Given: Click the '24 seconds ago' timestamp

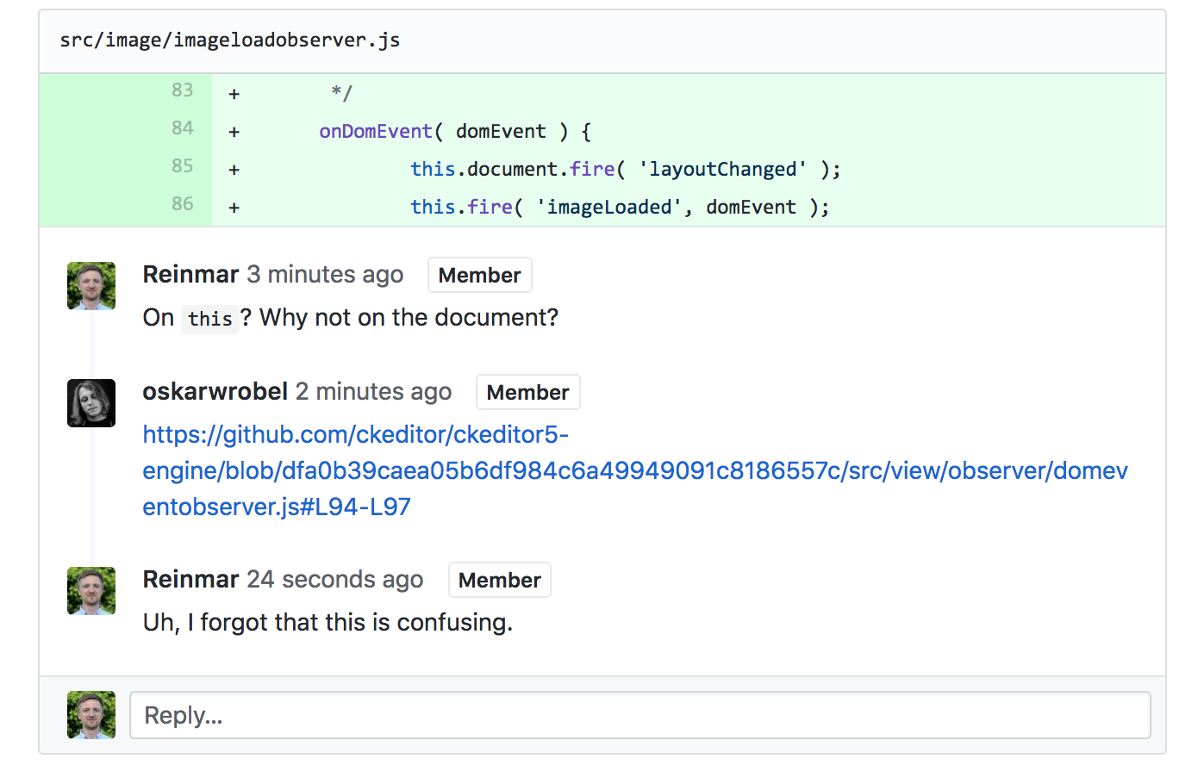Looking at the screenshot, I should (x=334, y=580).
